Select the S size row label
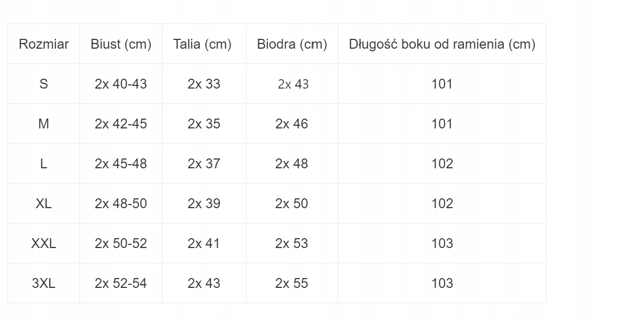The height and width of the screenshot is (320, 624). (x=44, y=84)
